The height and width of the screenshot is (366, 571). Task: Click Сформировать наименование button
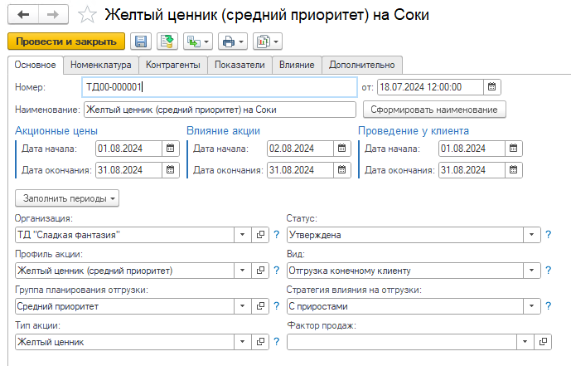pyautogui.click(x=434, y=110)
